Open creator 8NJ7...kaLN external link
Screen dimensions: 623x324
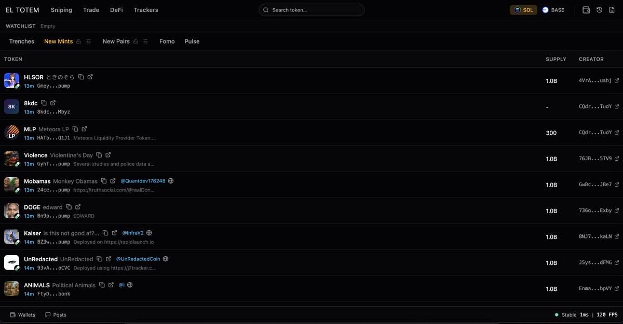coord(617,236)
